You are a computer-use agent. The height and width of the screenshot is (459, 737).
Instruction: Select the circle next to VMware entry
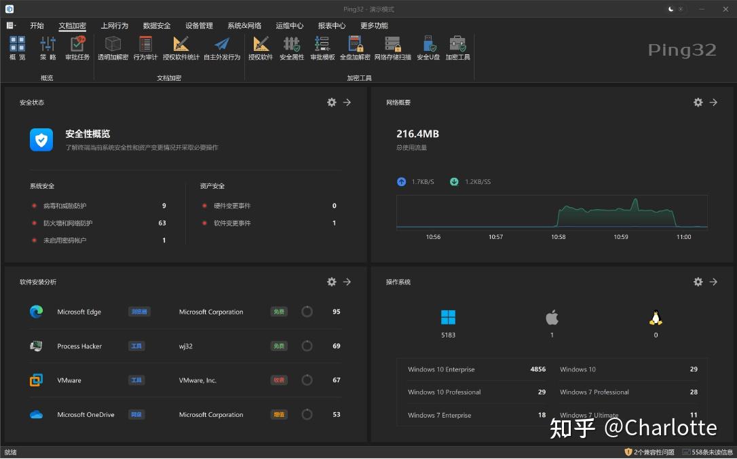[307, 380]
